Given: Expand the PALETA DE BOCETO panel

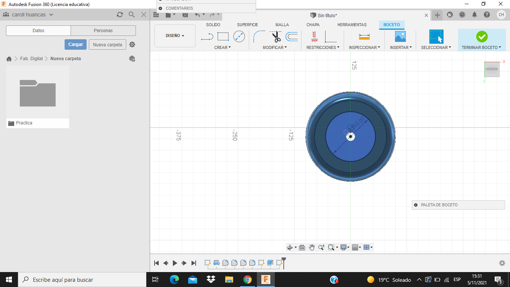Looking at the screenshot, I should point(416,205).
